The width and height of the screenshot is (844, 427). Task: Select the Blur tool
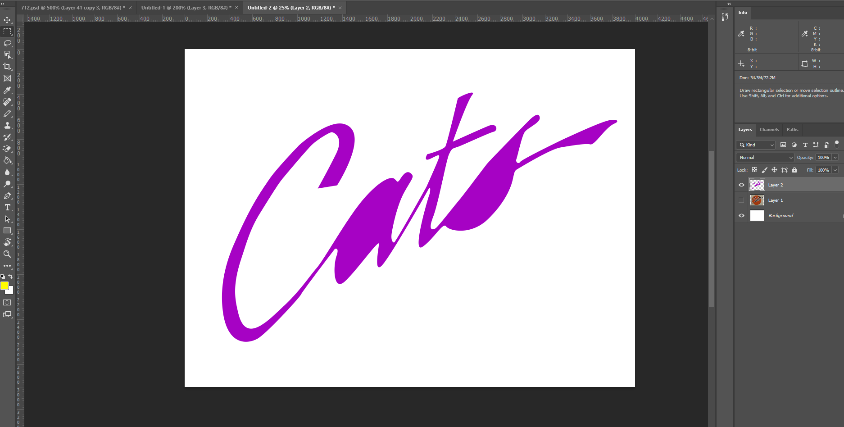coord(7,172)
